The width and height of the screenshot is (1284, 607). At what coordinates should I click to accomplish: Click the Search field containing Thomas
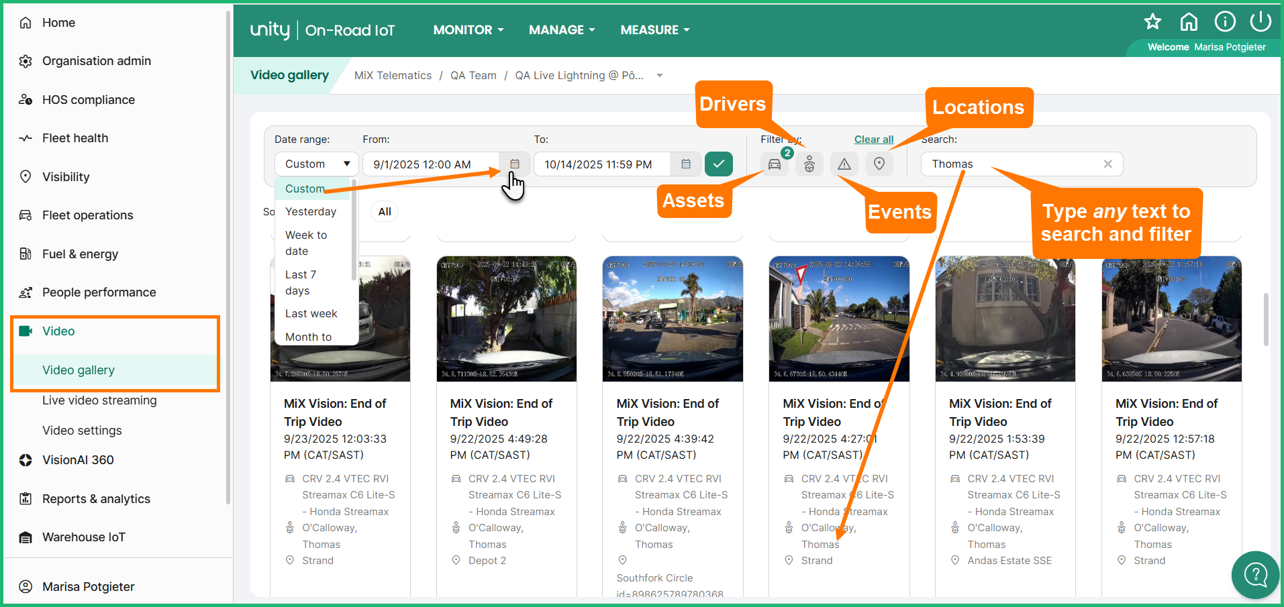click(1022, 164)
